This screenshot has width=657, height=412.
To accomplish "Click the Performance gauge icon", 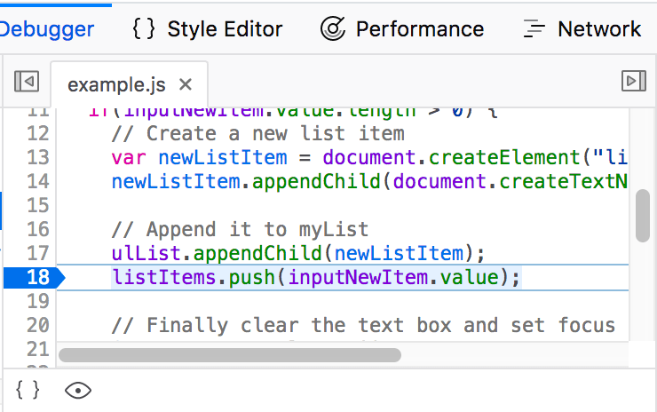I will [333, 28].
